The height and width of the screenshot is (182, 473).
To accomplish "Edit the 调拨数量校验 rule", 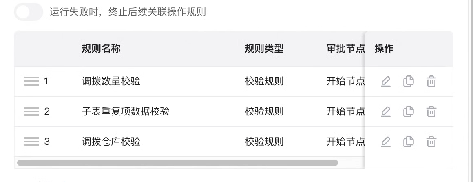I will tap(385, 82).
